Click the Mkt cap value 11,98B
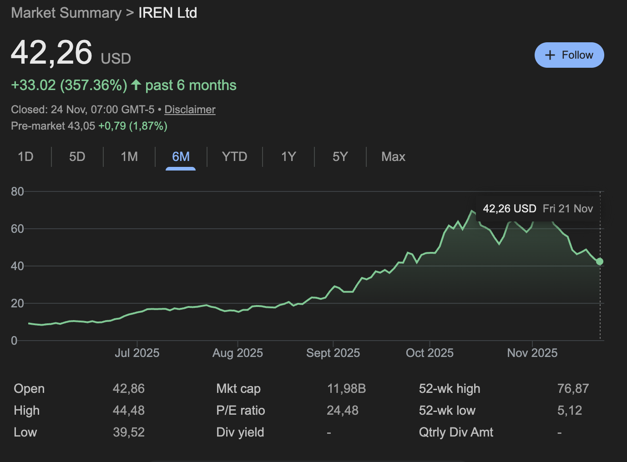Viewport: 627px width, 462px height. click(346, 389)
